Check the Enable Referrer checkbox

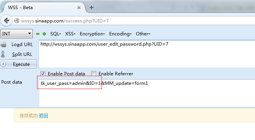94,73
